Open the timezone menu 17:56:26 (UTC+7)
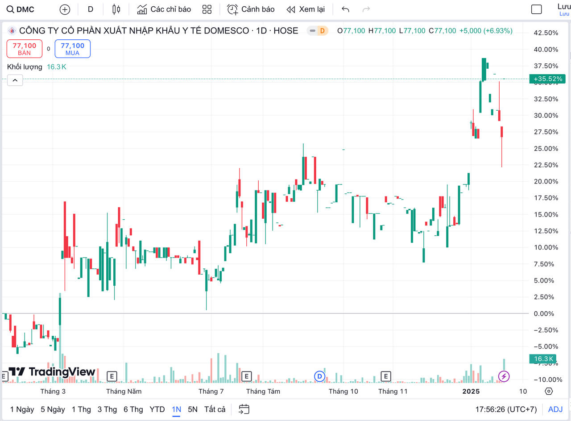571x421 pixels. (x=506, y=409)
